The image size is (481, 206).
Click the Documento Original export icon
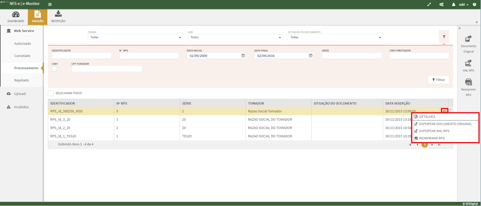[x=468, y=39]
